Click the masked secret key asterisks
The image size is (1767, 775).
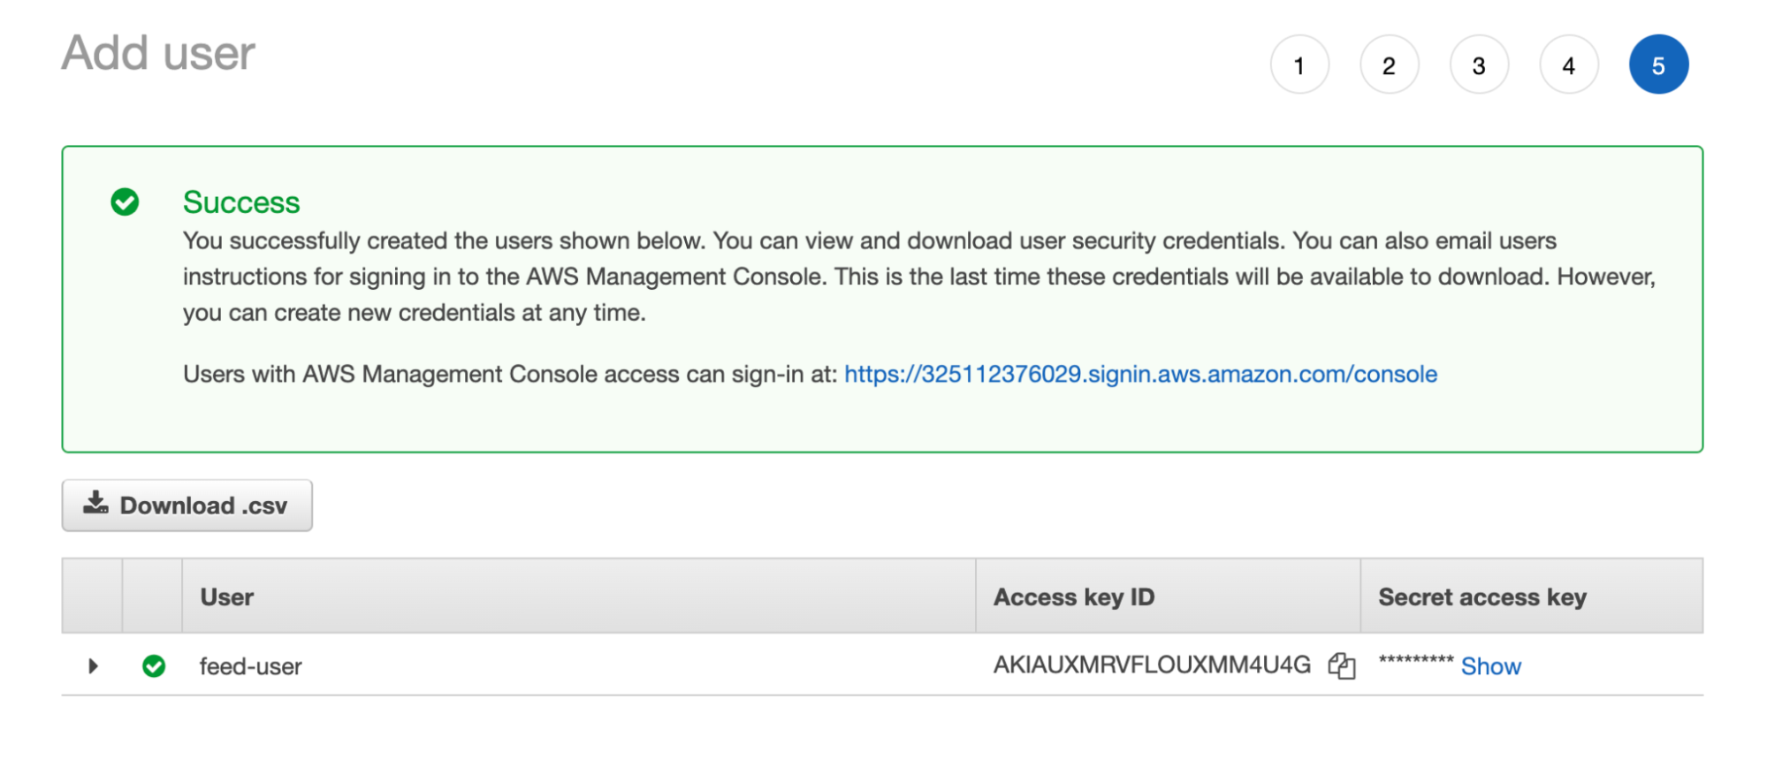click(x=1415, y=660)
